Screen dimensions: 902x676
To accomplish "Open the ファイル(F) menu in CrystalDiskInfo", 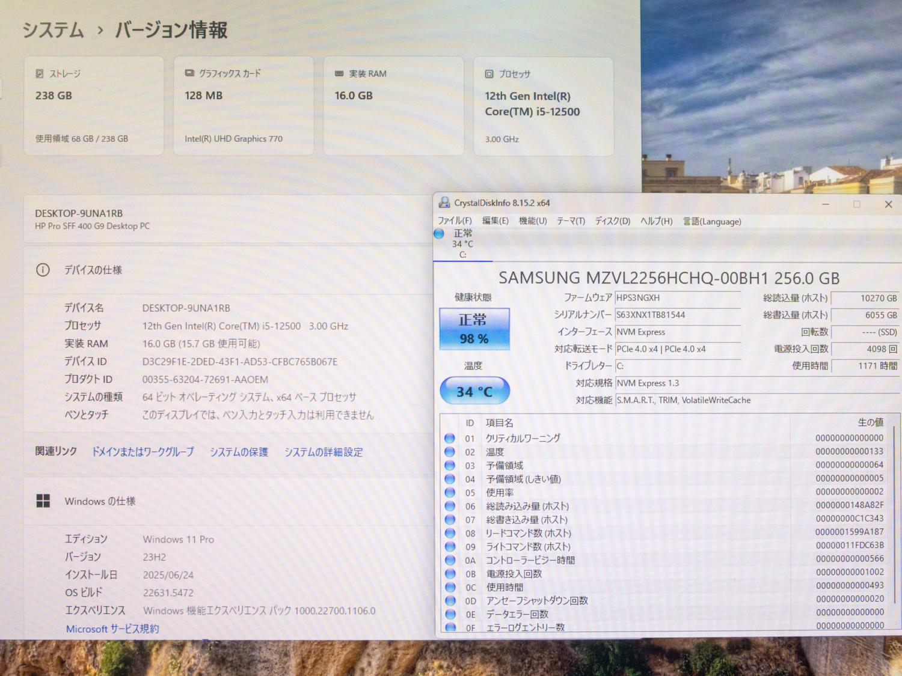I will [455, 221].
